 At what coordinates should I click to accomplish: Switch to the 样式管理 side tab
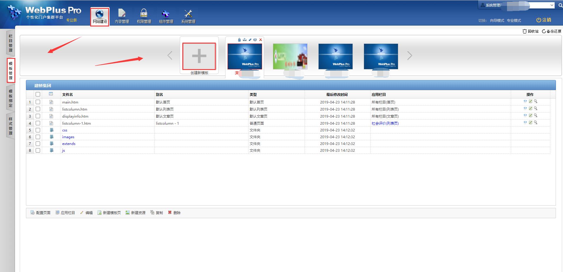[11, 126]
